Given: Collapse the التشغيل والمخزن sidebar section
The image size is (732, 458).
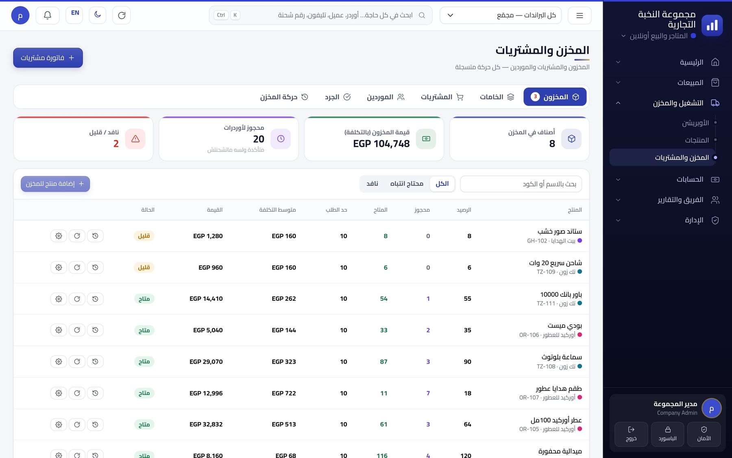Looking at the screenshot, I should (667, 103).
